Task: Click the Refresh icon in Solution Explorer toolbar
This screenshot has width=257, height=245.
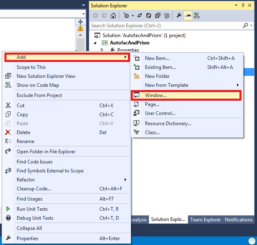Action: (149, 15)
